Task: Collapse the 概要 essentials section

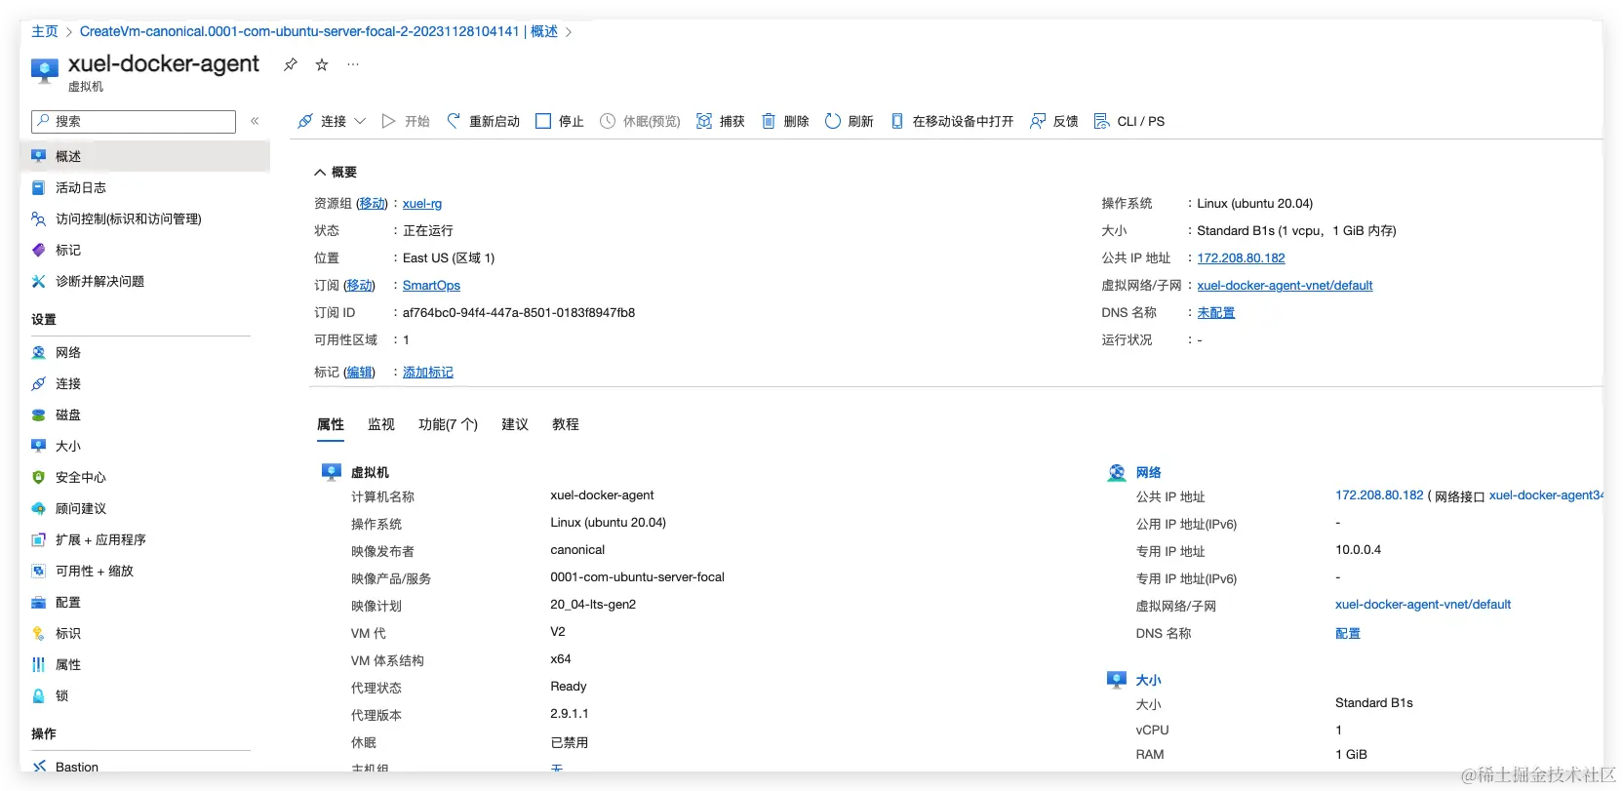Action: [x=335, y=172]
